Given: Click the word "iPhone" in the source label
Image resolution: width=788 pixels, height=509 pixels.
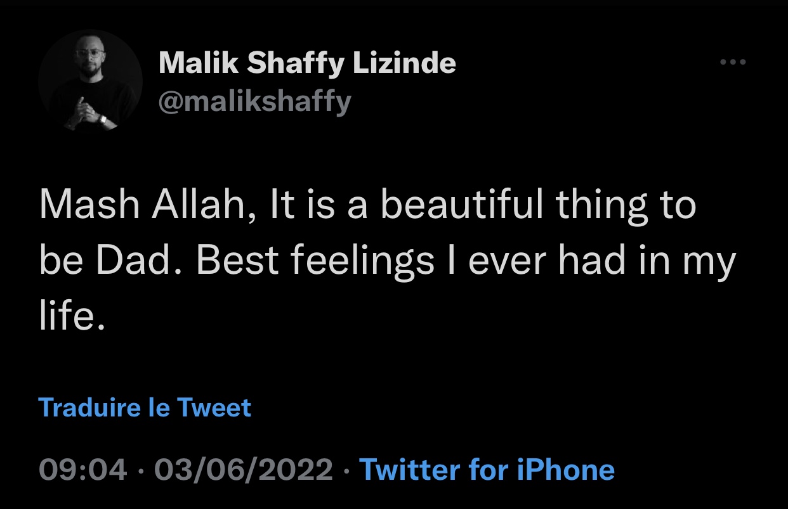Looking at the screenshot, I should (567, 470).
